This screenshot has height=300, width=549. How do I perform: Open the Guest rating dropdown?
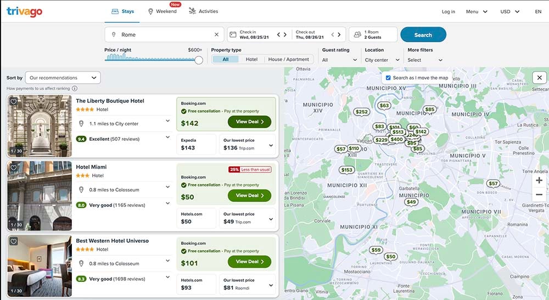point(339,60)
